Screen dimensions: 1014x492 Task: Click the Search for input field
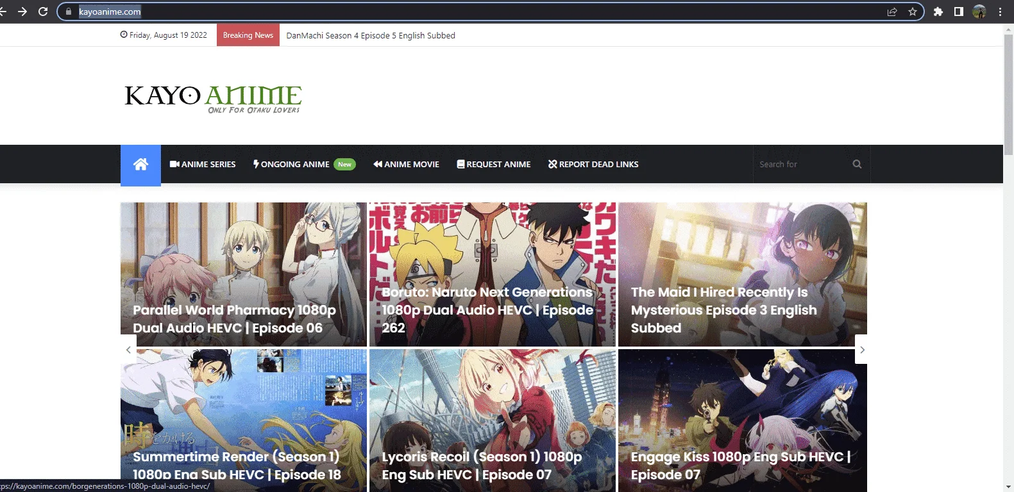click(x=802, y=165)
